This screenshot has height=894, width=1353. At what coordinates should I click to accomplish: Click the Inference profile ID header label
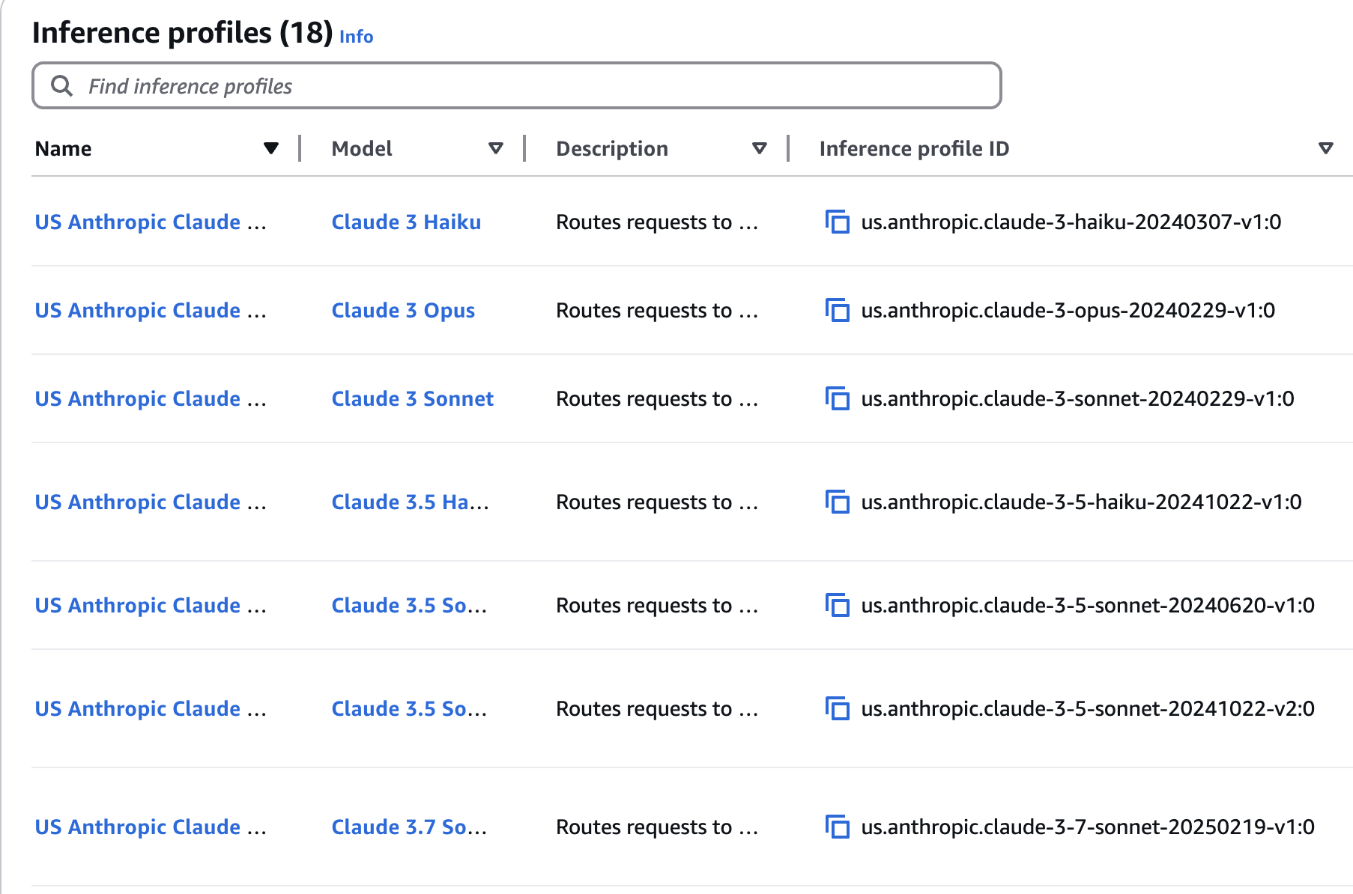pos(914,148)
